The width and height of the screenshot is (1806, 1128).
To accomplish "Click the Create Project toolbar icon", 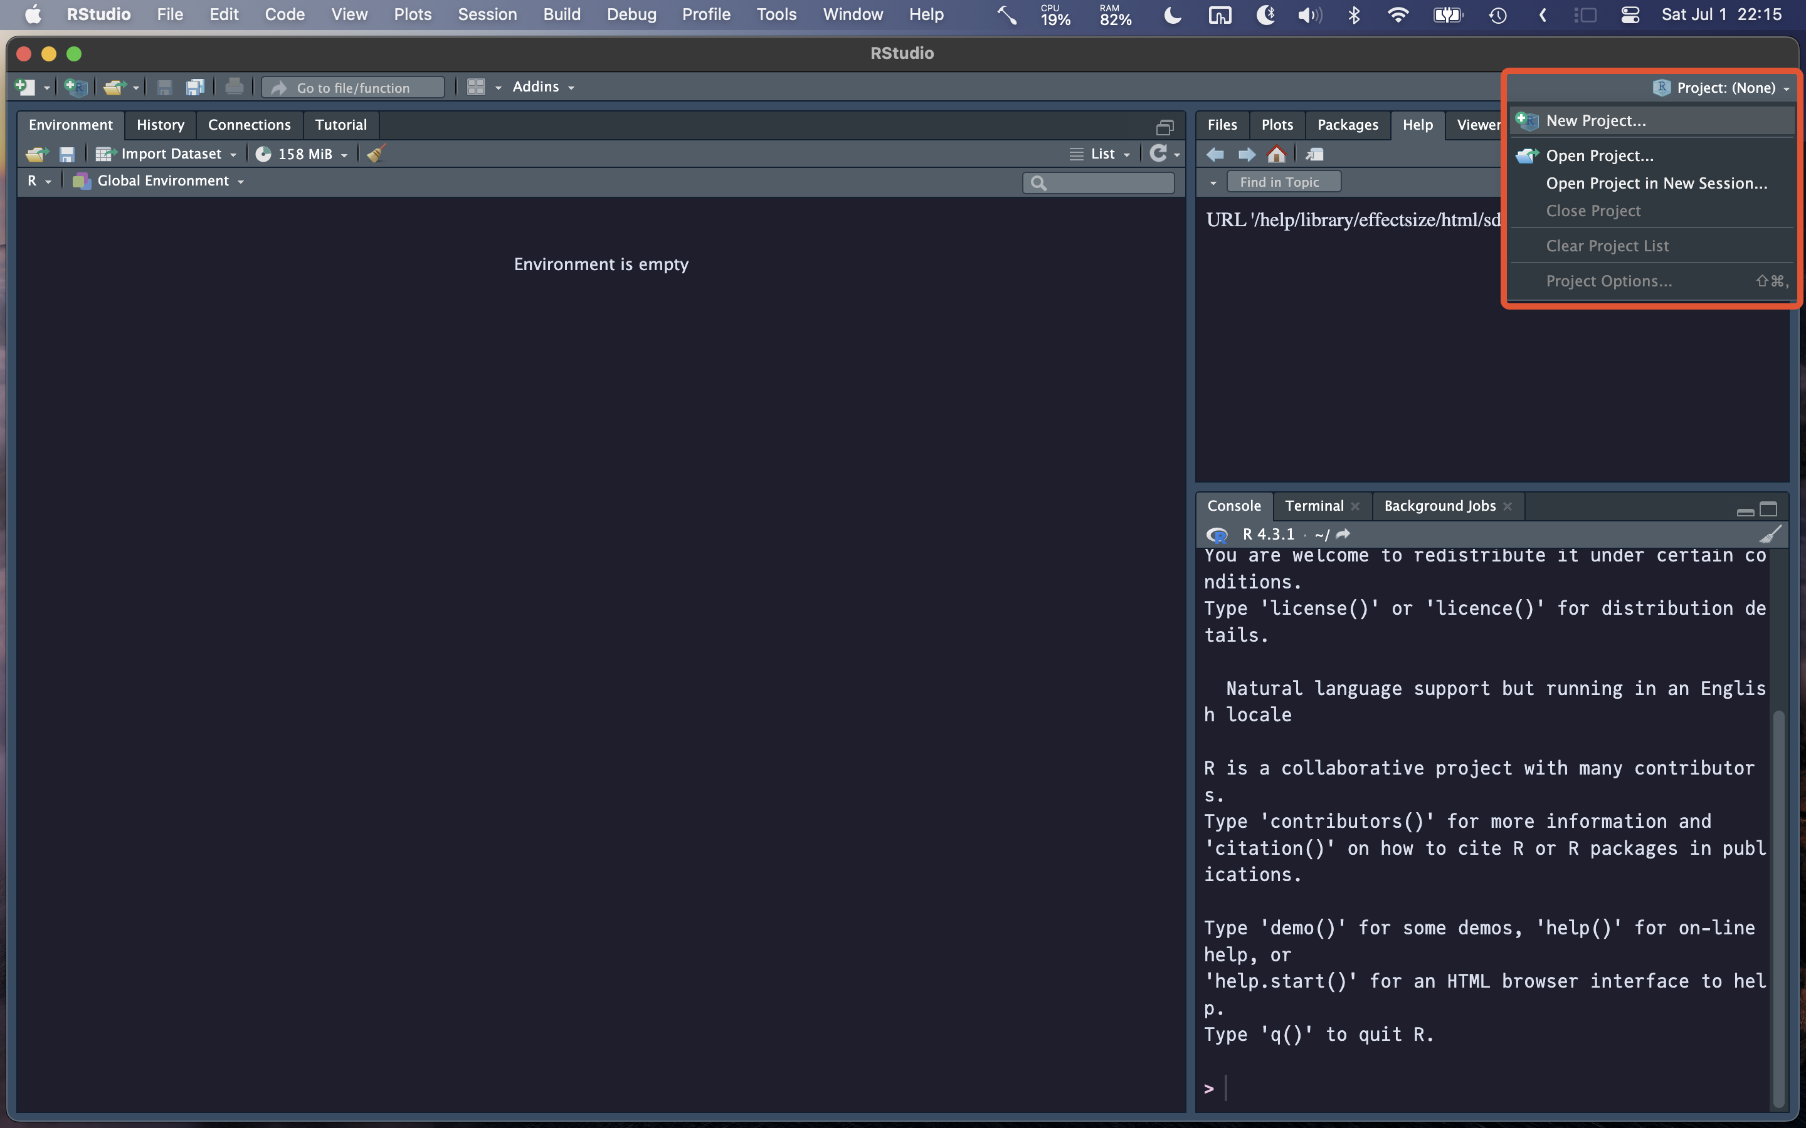I will [x=75, y=87].
